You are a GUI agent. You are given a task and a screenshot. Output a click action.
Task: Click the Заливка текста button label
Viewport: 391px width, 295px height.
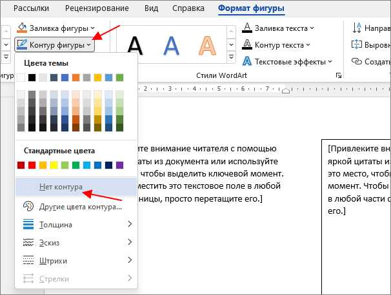[x=281, y=28]
